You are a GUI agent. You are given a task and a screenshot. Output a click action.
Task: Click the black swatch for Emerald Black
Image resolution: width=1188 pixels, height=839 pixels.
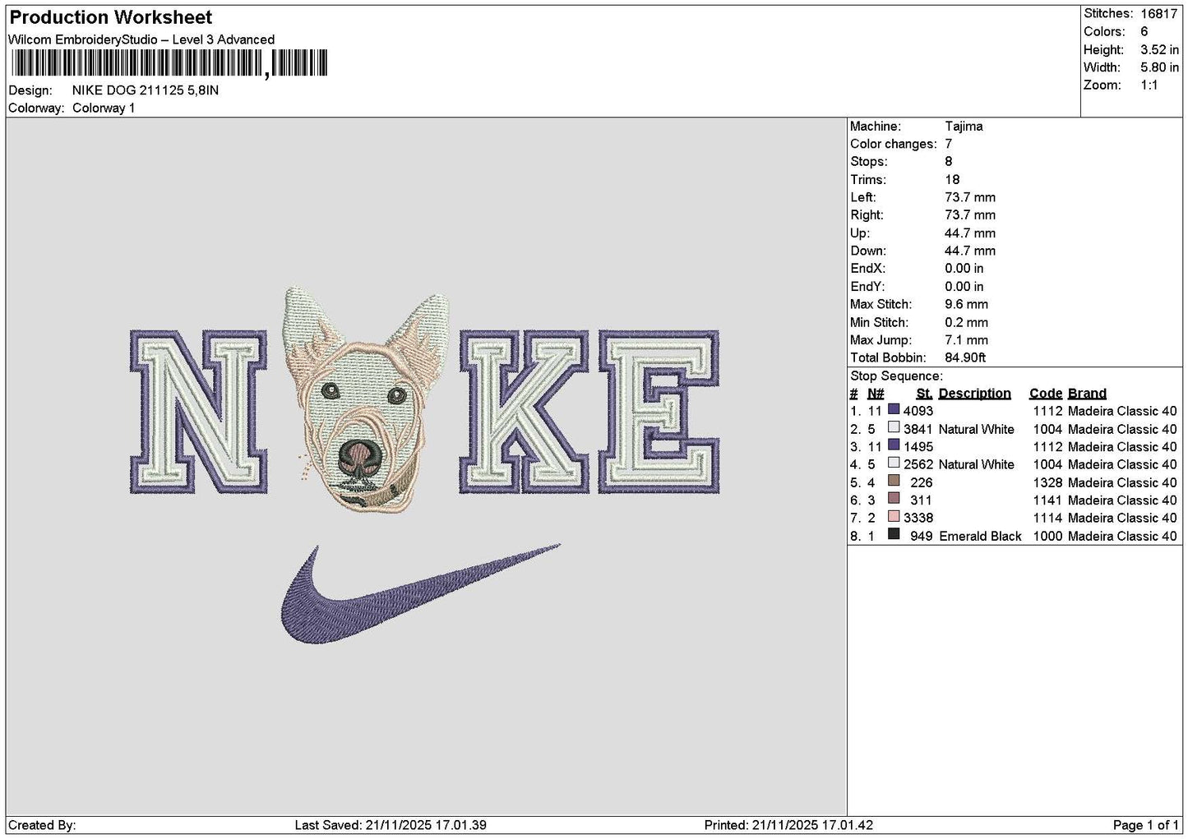pyautogui.click(x=894, y=534)
